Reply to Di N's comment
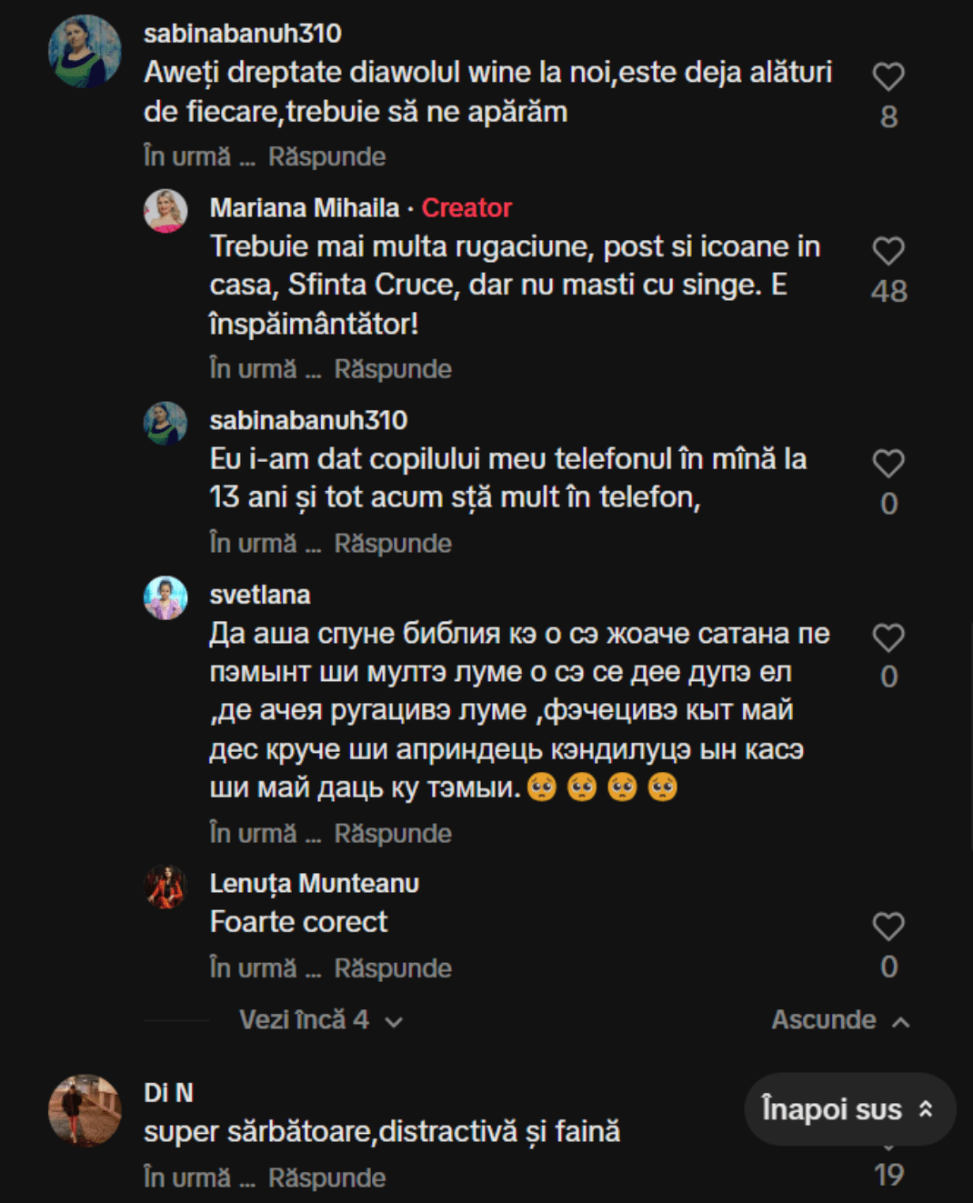This screenshot has width=973, height=1203. [326, 1178]
